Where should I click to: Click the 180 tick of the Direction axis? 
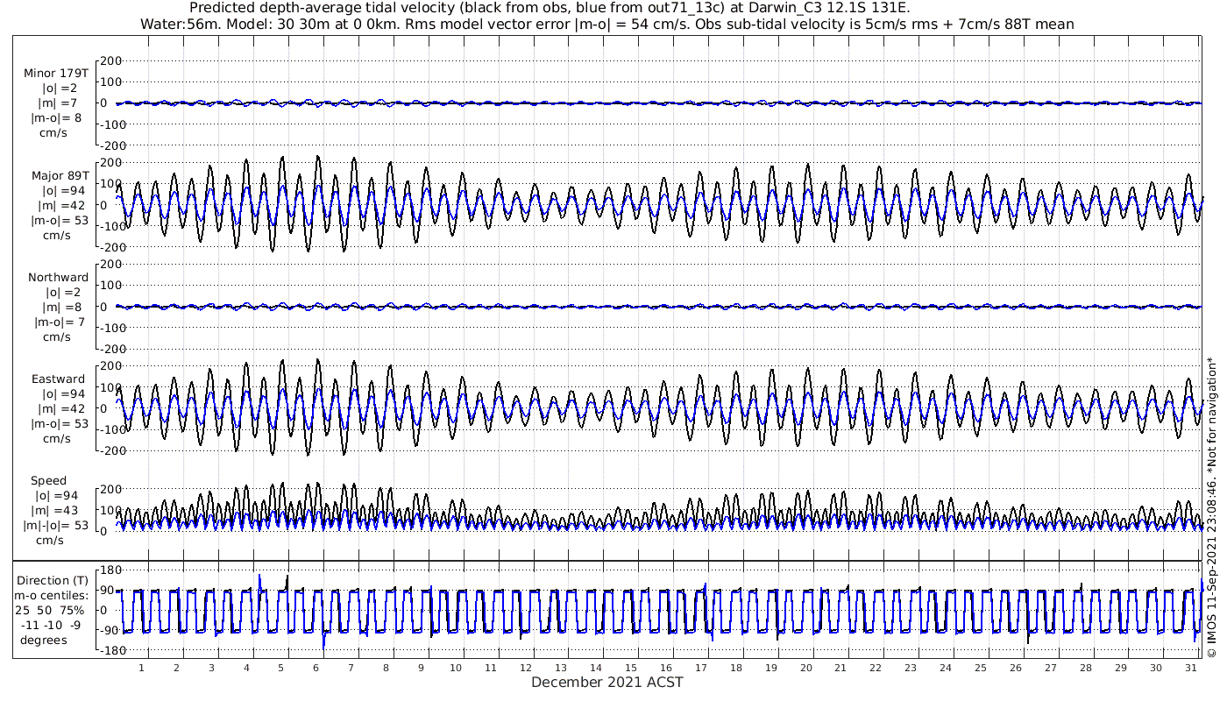pos(110,571)
